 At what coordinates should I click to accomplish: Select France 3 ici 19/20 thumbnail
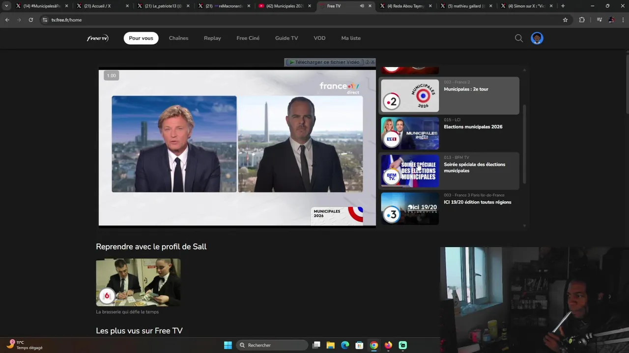tap(410, 208)
